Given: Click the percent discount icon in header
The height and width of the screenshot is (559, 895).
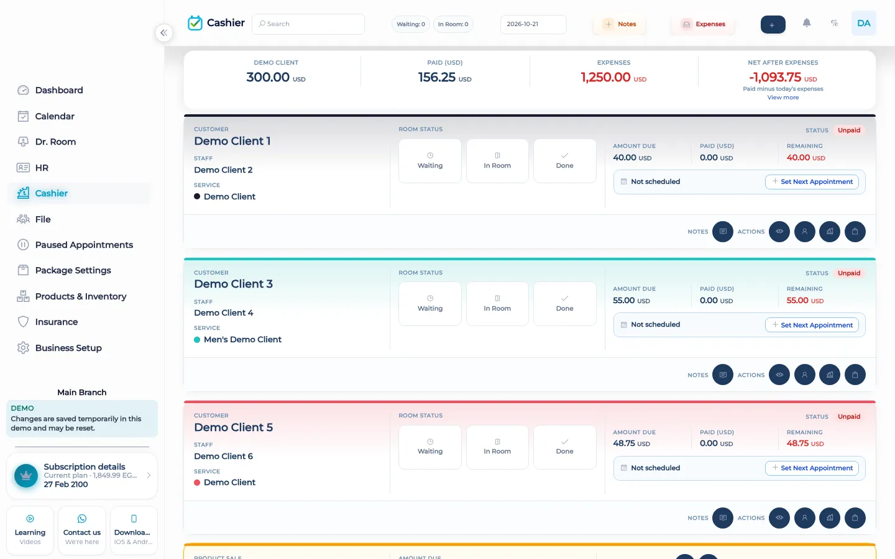Looking at the screenshot, I should (835, 23).
